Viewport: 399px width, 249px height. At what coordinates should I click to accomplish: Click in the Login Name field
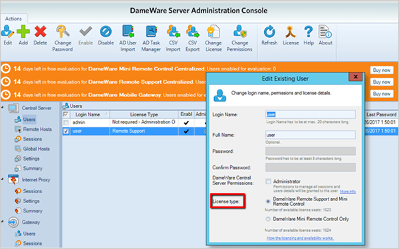point(311,114)
